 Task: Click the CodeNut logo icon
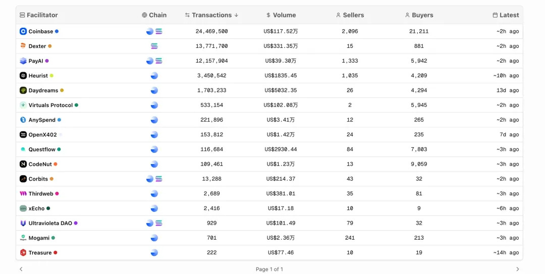point(23,164)
